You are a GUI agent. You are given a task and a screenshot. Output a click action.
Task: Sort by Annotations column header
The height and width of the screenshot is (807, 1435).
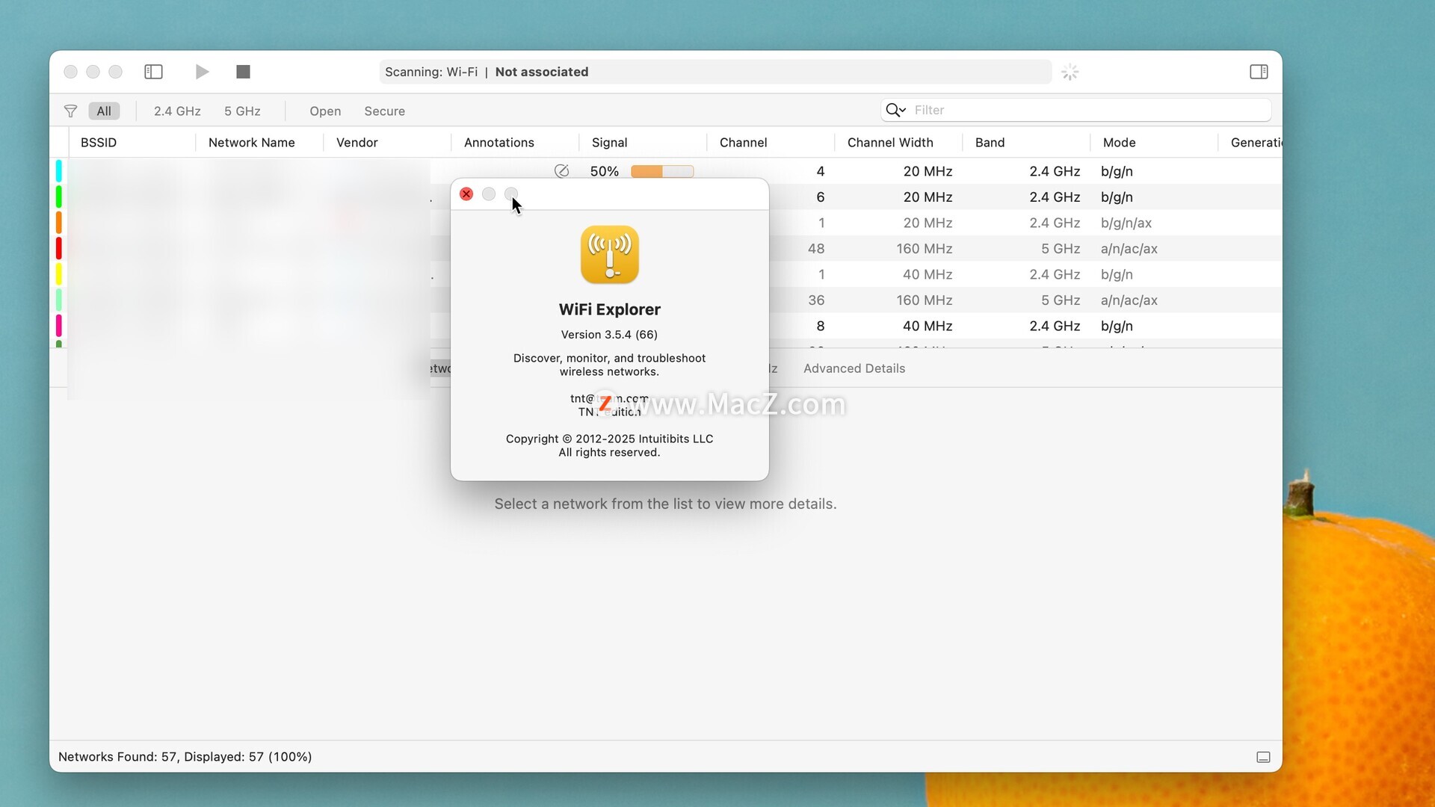(499, 142)
